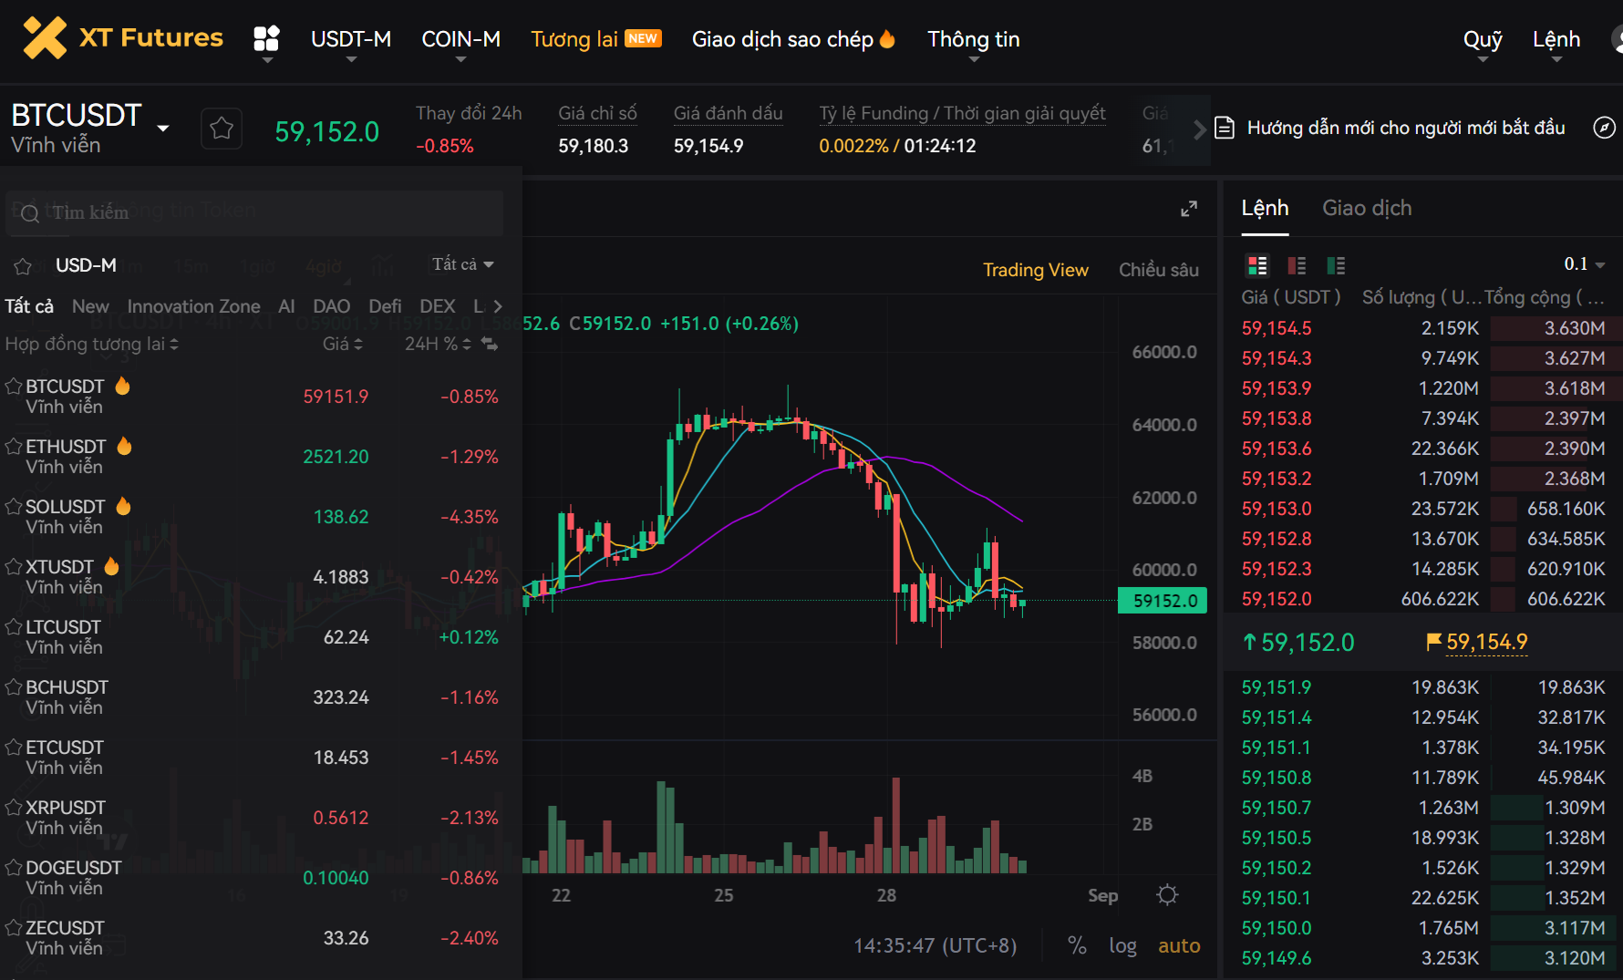1623x980 pixels.
Task: Star the XTUSDT contract row
Action: 14,566
